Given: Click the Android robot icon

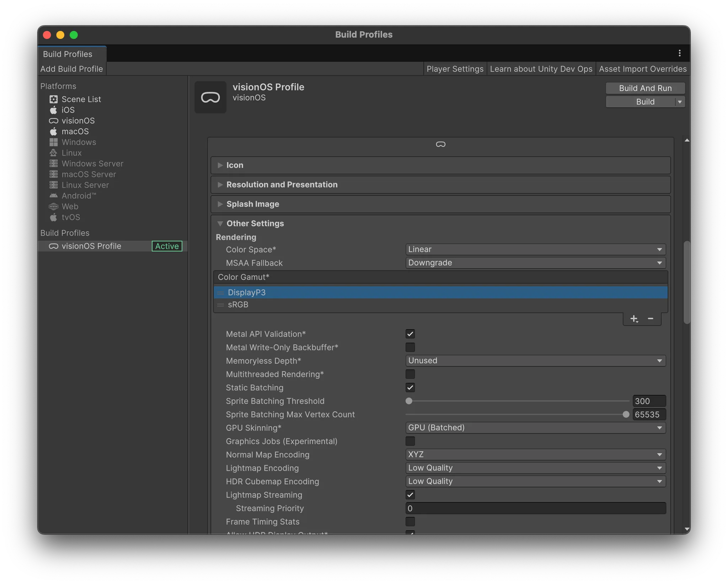Looking at the screenshot, I should click(x=53, y=195).
